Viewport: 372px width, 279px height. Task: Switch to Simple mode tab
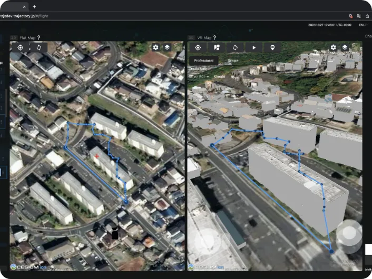pos(233,61)
